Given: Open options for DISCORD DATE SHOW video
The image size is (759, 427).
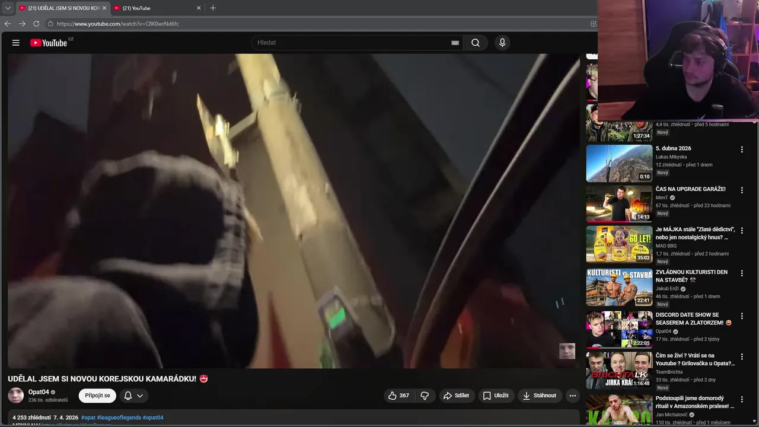Looking at the screenshot, I should click(741, 316).
